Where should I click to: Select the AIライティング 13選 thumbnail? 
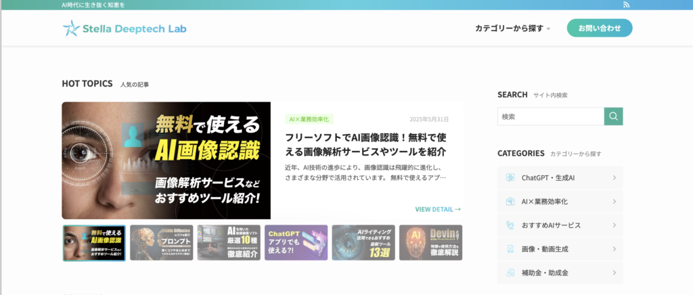pos(363,243)
